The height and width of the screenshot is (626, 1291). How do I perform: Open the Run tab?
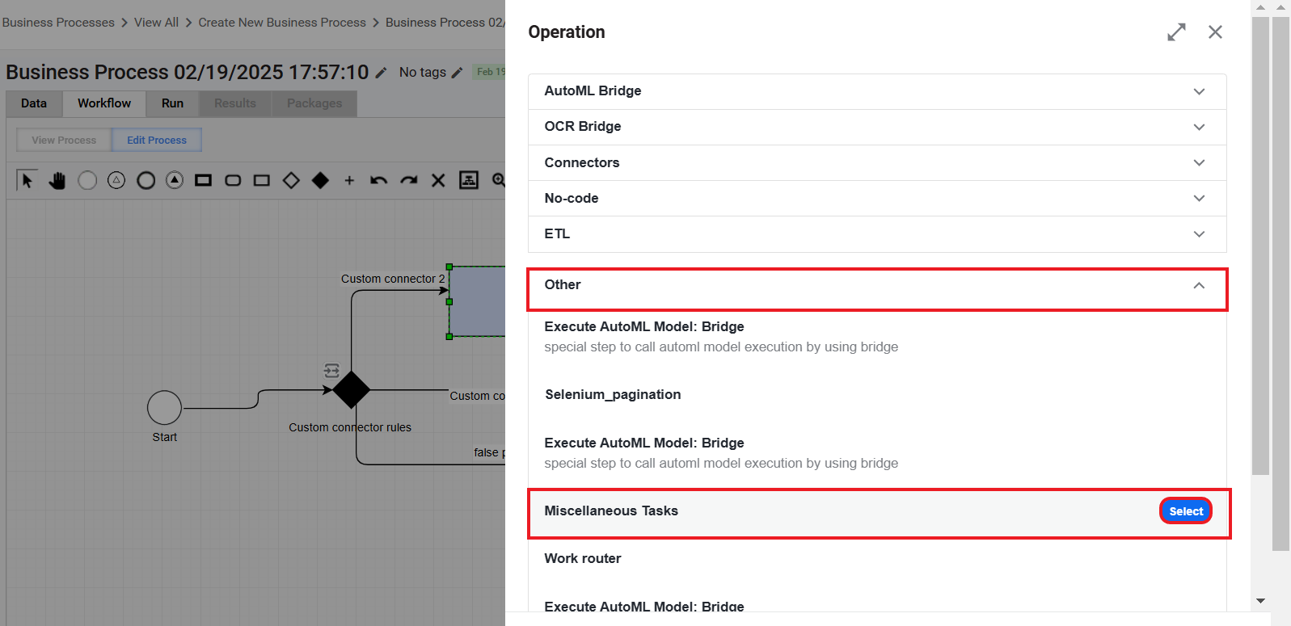pos(172,103)
